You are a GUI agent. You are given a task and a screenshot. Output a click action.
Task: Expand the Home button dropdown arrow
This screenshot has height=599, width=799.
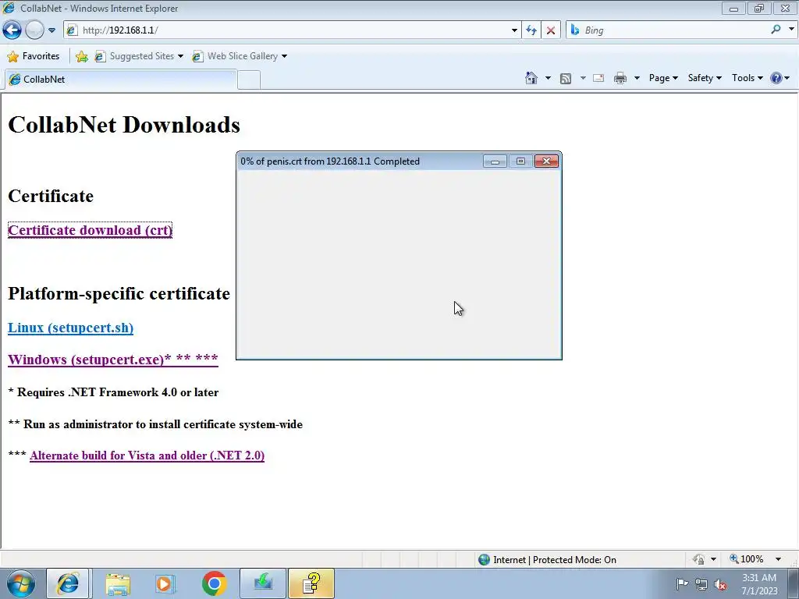(x=548, y=78)
